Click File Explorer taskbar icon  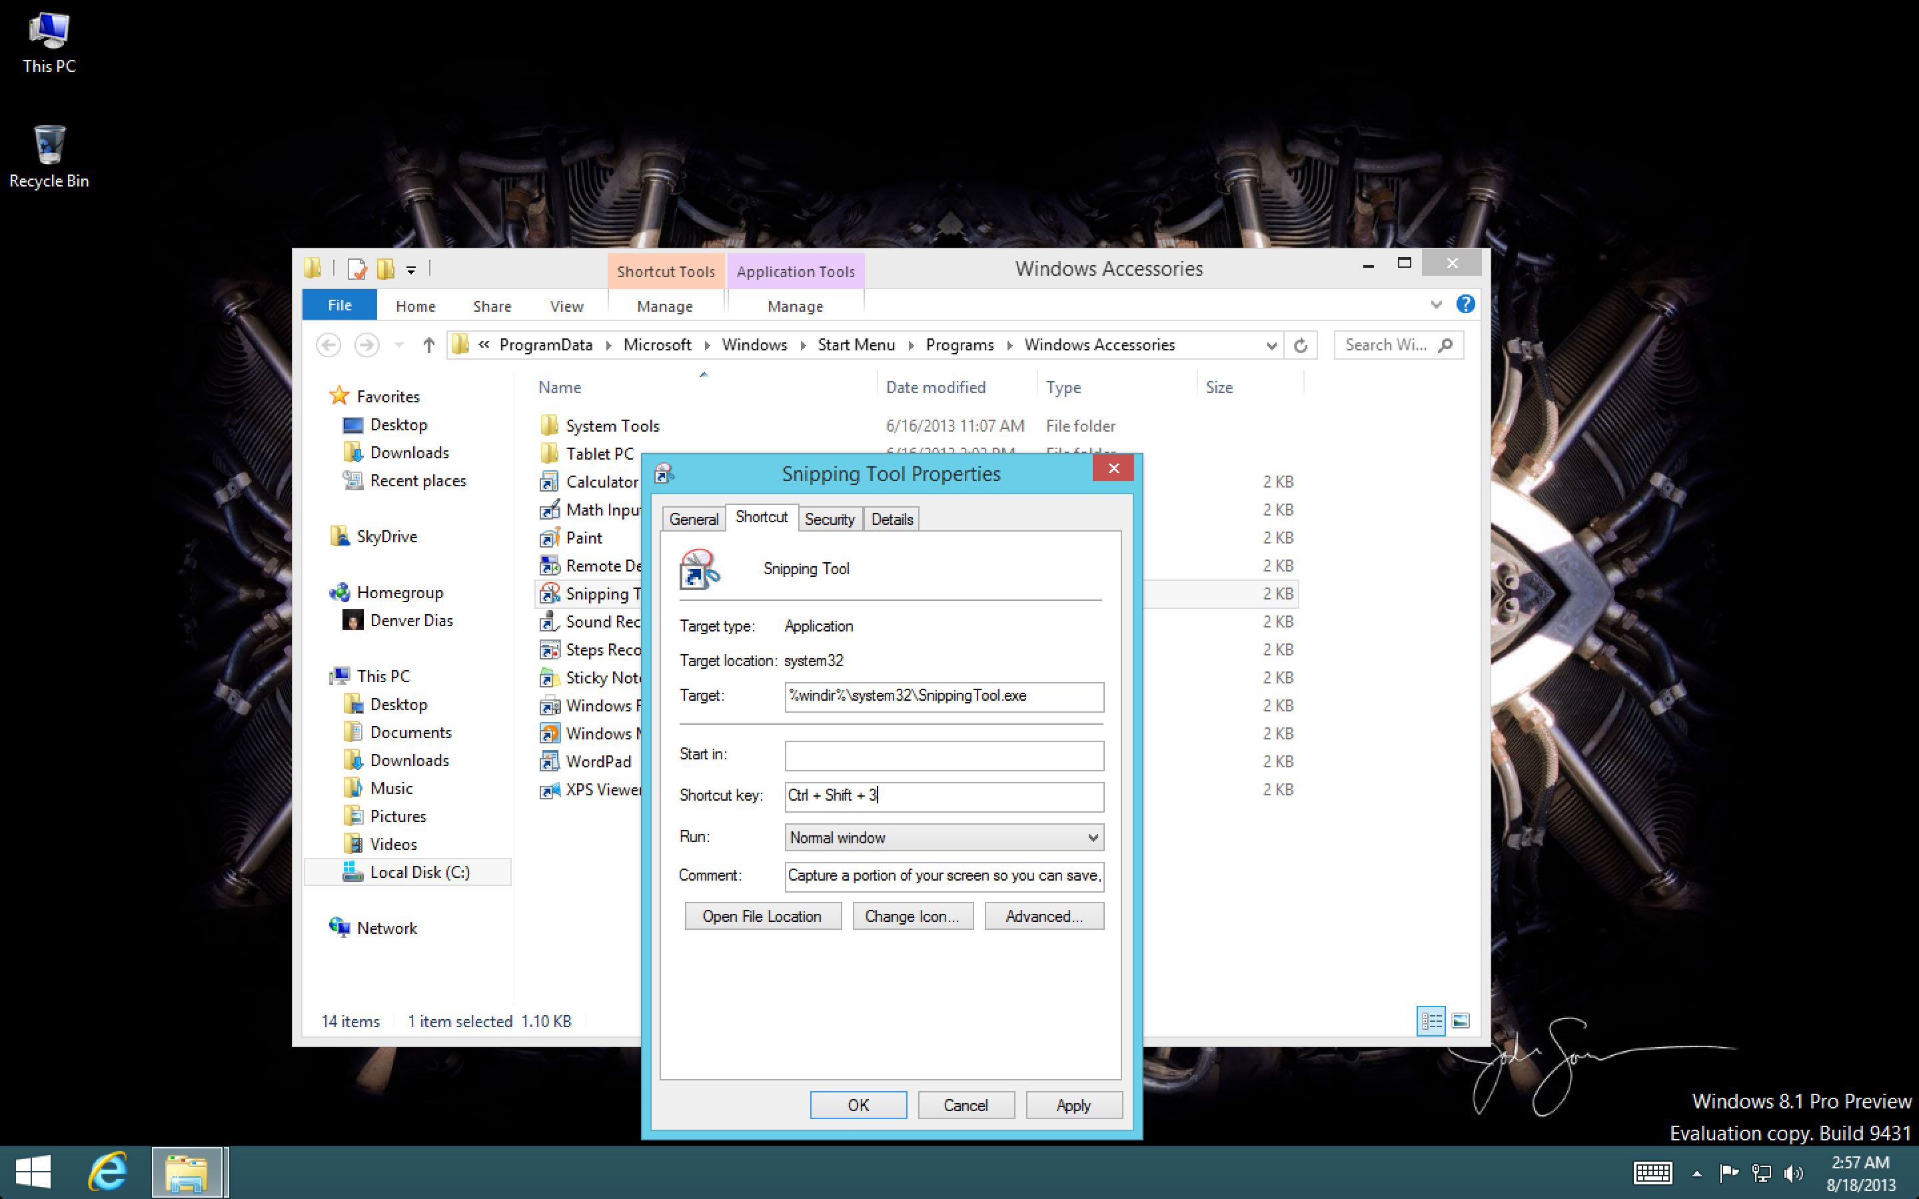point(187,1172)
